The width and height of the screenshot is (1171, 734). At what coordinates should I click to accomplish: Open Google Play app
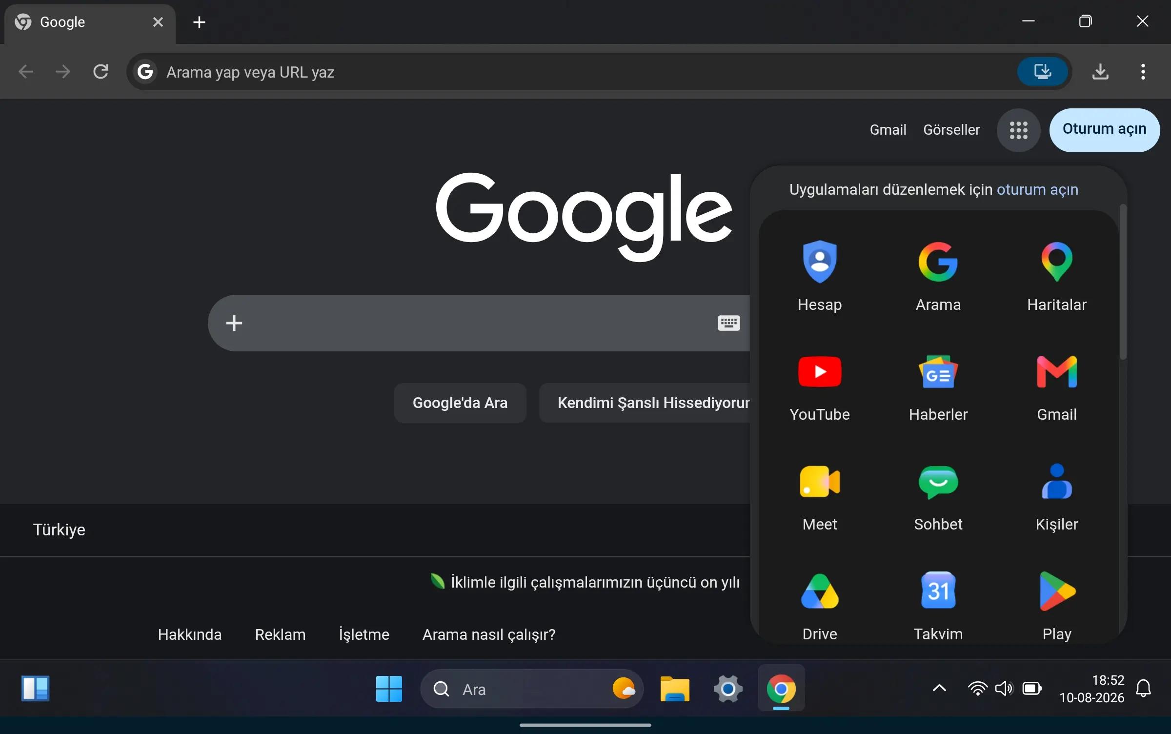[1057, 606]
